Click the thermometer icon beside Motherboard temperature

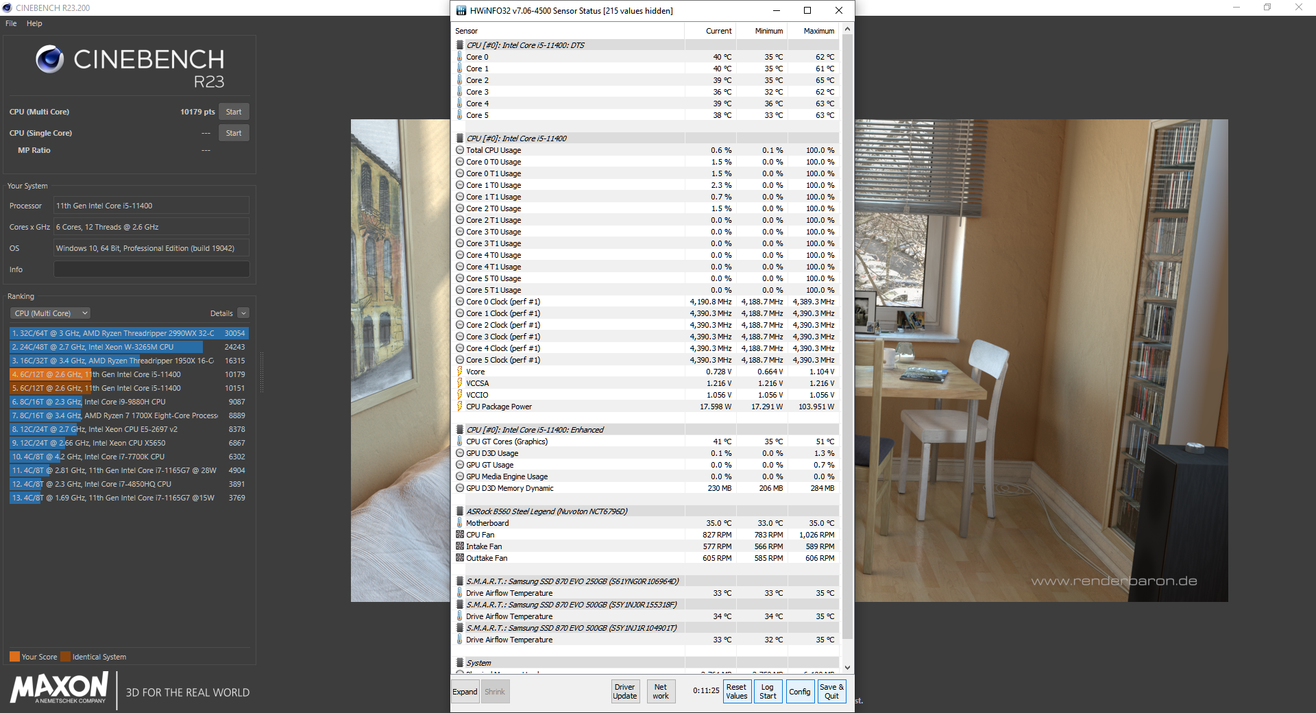tap(459, 523)
